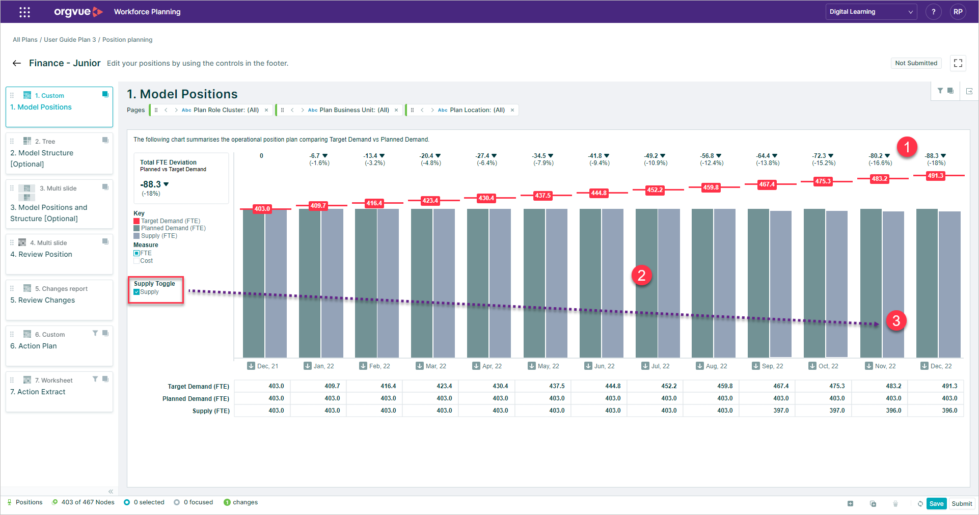Click the Submit button
Image resolution: width=979 pixels, height=515 pixels.
pyautogui.click(x=962, y=503)
